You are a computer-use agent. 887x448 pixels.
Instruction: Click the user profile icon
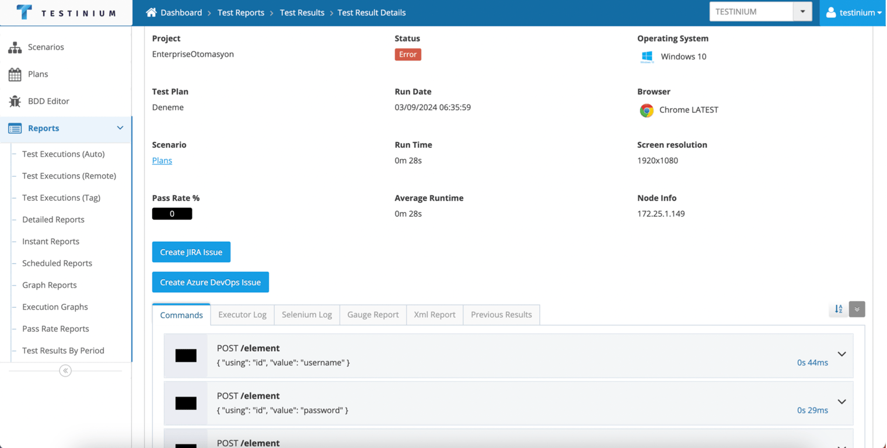pyautogui.click(x=831, y=12)
